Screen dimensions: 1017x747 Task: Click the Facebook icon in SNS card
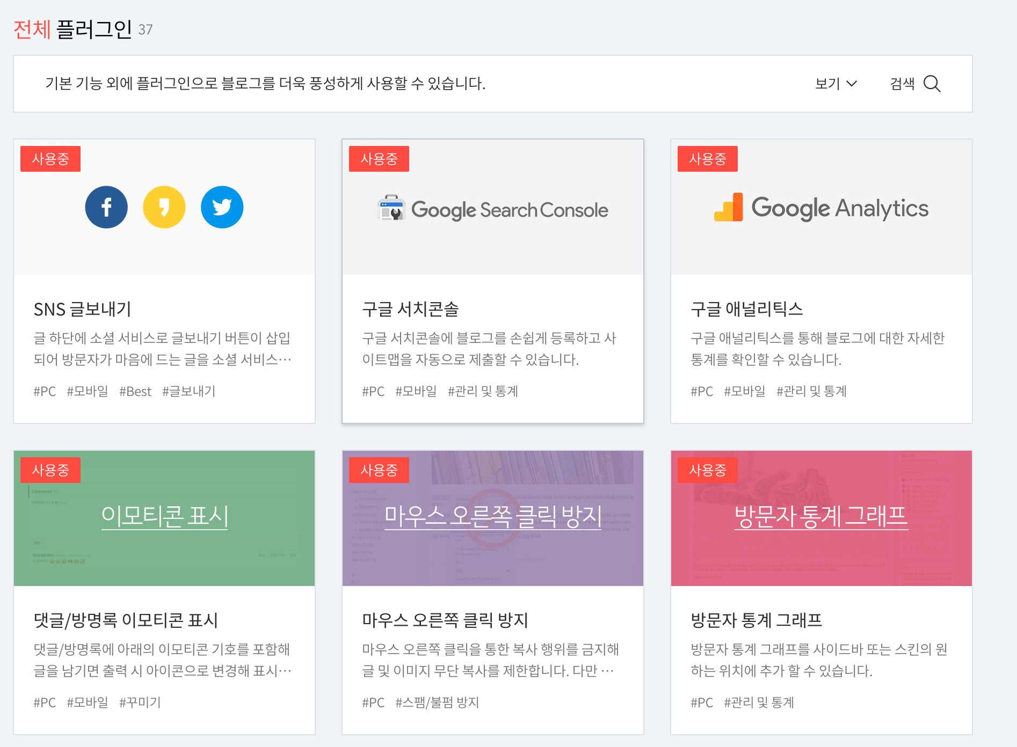[106, 207]
